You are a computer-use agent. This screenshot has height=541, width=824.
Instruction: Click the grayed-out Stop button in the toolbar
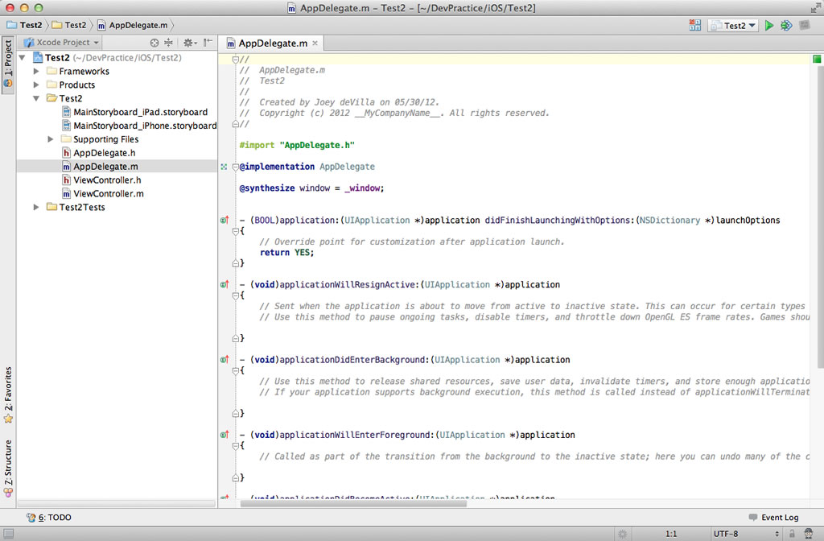tap(804, 25)
